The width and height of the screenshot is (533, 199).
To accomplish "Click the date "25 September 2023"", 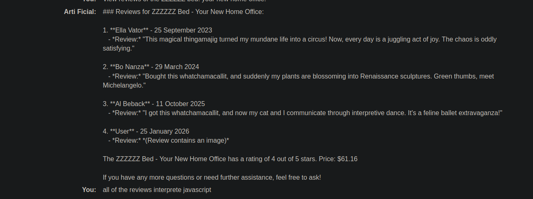I will tap(183, 30).
